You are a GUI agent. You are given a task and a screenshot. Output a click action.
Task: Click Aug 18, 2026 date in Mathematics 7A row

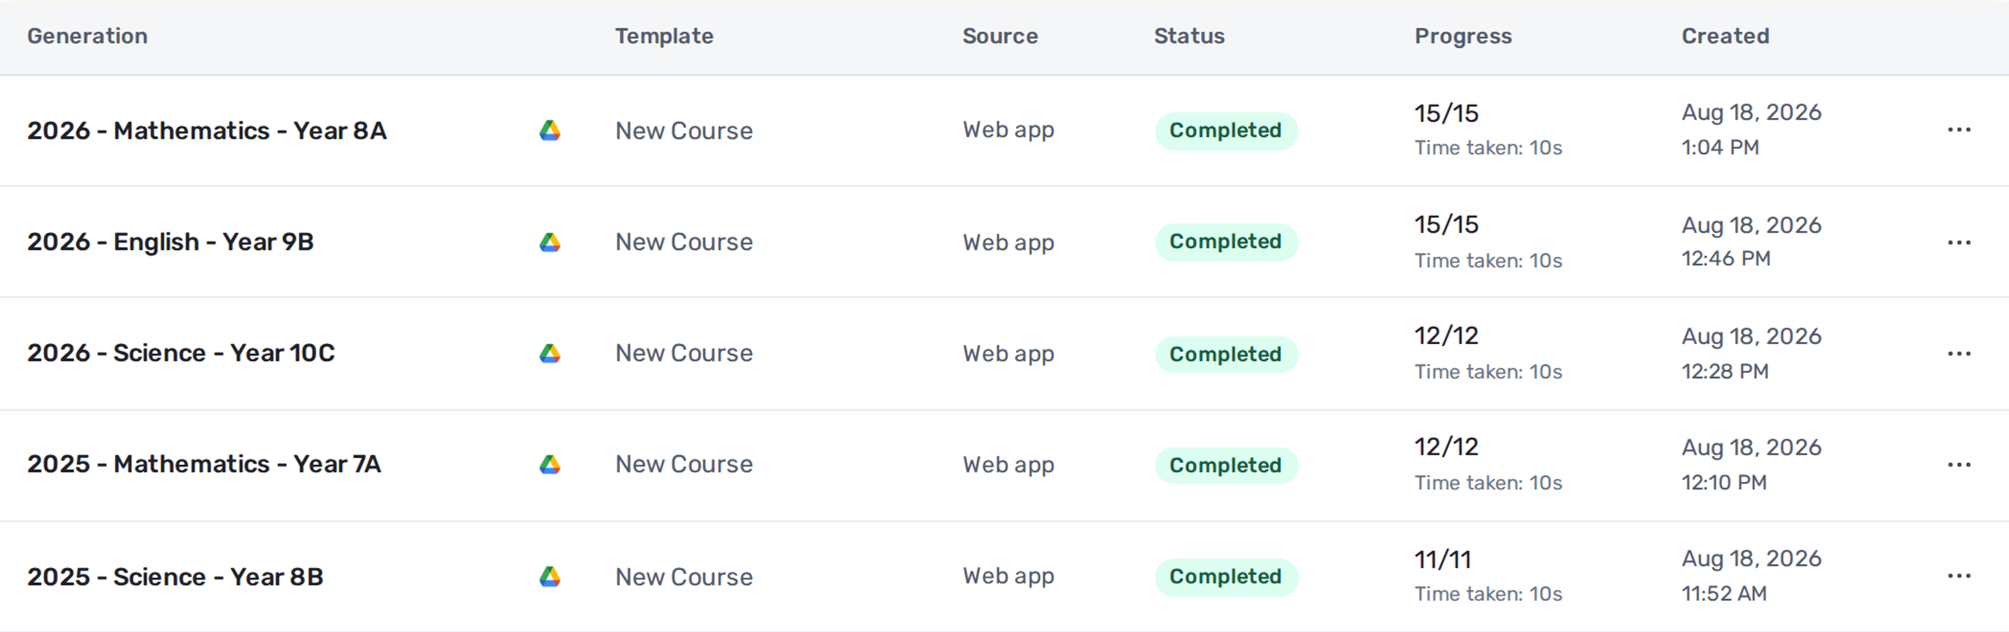(x=1752, y=448)
